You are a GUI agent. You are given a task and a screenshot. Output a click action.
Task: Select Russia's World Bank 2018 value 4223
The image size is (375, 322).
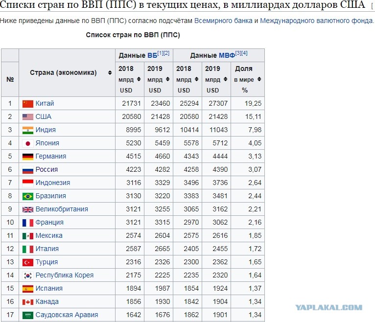pyautogui.click(x=134, y=169)
